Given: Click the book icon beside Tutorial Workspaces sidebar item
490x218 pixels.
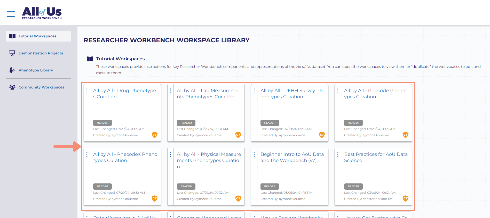Looking at the screenshot, I should pos(12,36).
